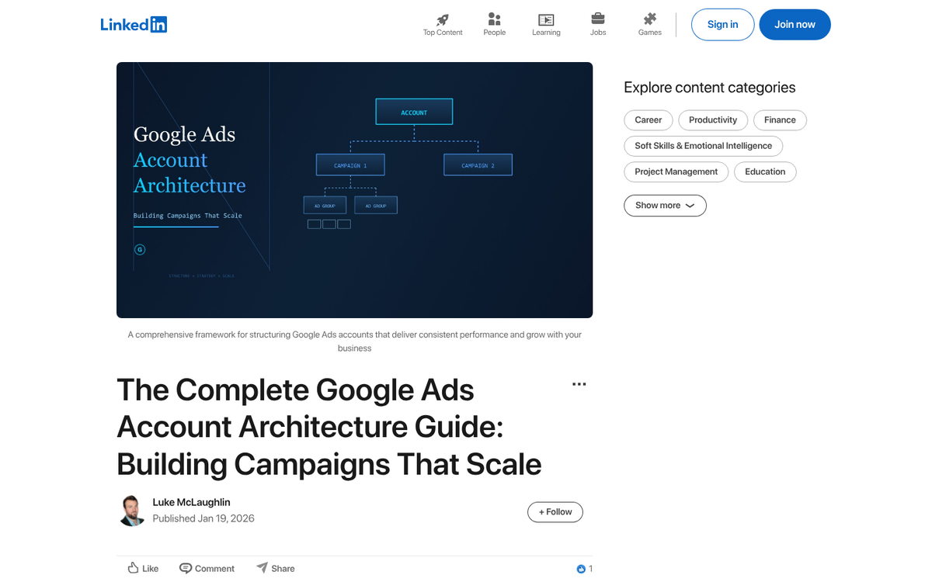Toggle Like on the article
This screenshot has height=582, width=932.
click(x=143, y=567)
